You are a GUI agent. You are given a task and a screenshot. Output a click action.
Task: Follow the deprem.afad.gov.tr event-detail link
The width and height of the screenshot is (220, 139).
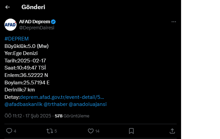pyautogui.click(x=62, y=97)
